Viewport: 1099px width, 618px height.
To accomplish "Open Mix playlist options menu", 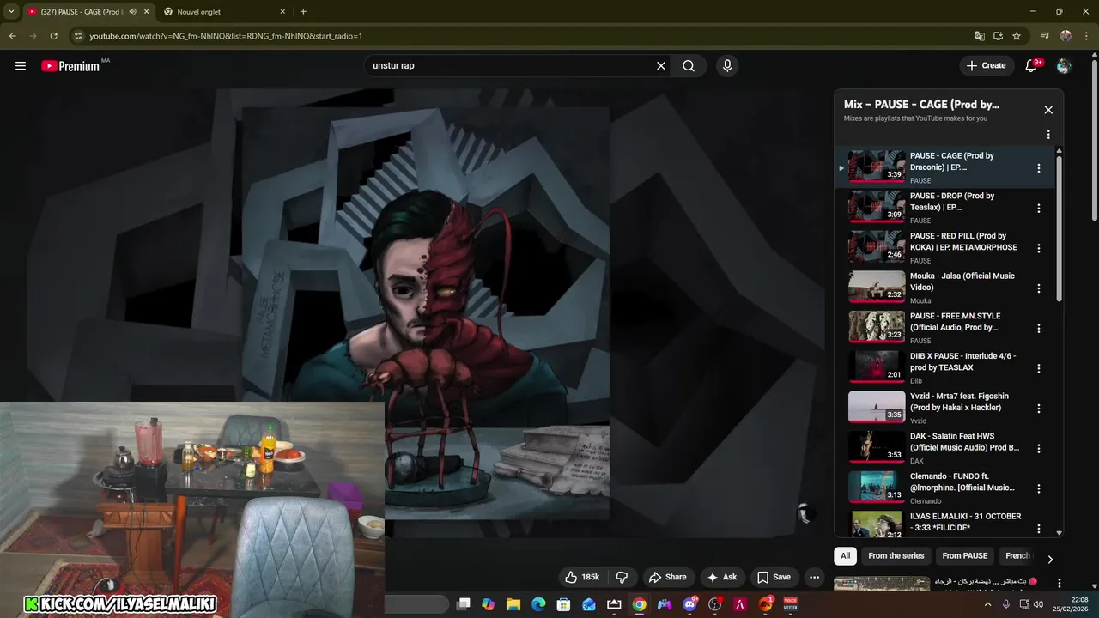I will click(x=1048, y=135).
